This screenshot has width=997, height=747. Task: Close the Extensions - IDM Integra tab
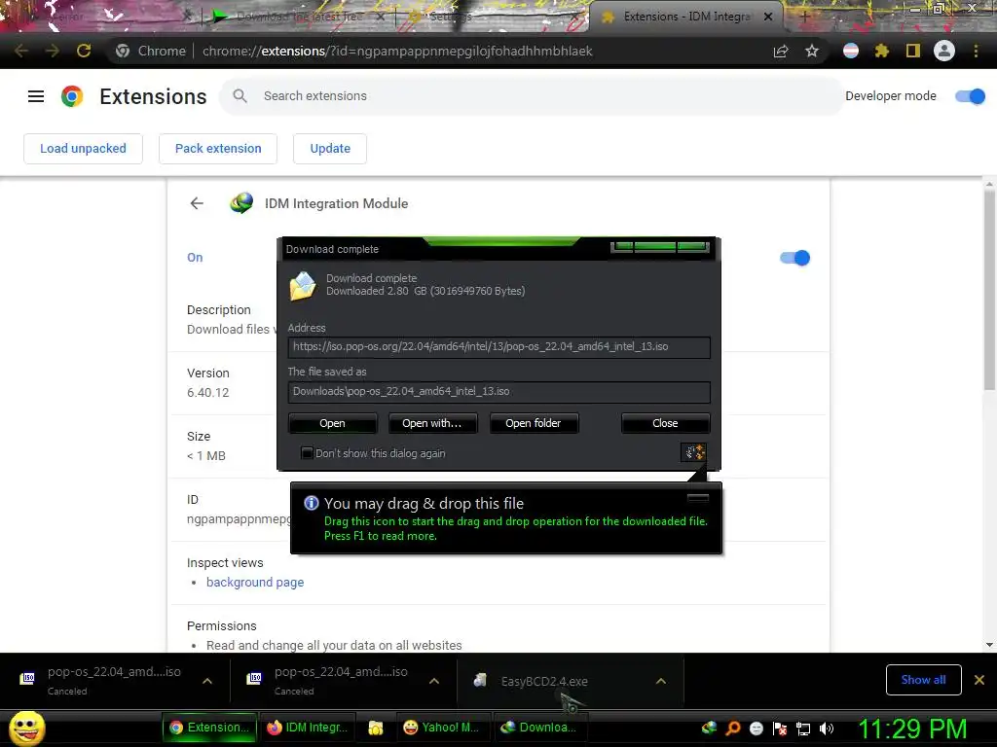[768, 17]
